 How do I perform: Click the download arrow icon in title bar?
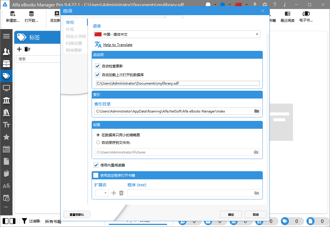point(255,4)
